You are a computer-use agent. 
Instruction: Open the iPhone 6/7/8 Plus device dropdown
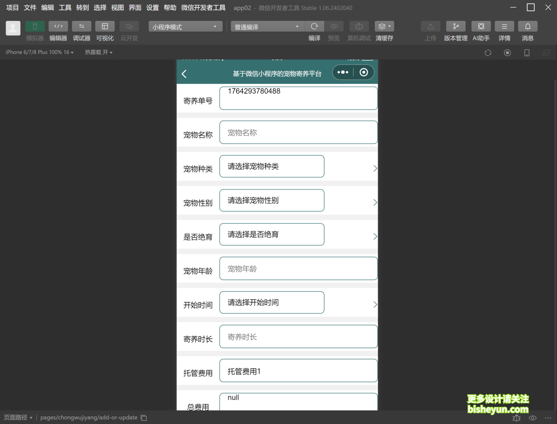pos(39,52)
